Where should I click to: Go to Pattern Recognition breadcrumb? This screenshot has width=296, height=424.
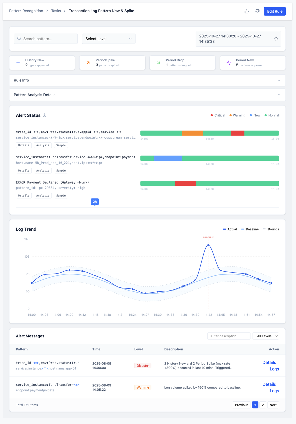(26, 11)
